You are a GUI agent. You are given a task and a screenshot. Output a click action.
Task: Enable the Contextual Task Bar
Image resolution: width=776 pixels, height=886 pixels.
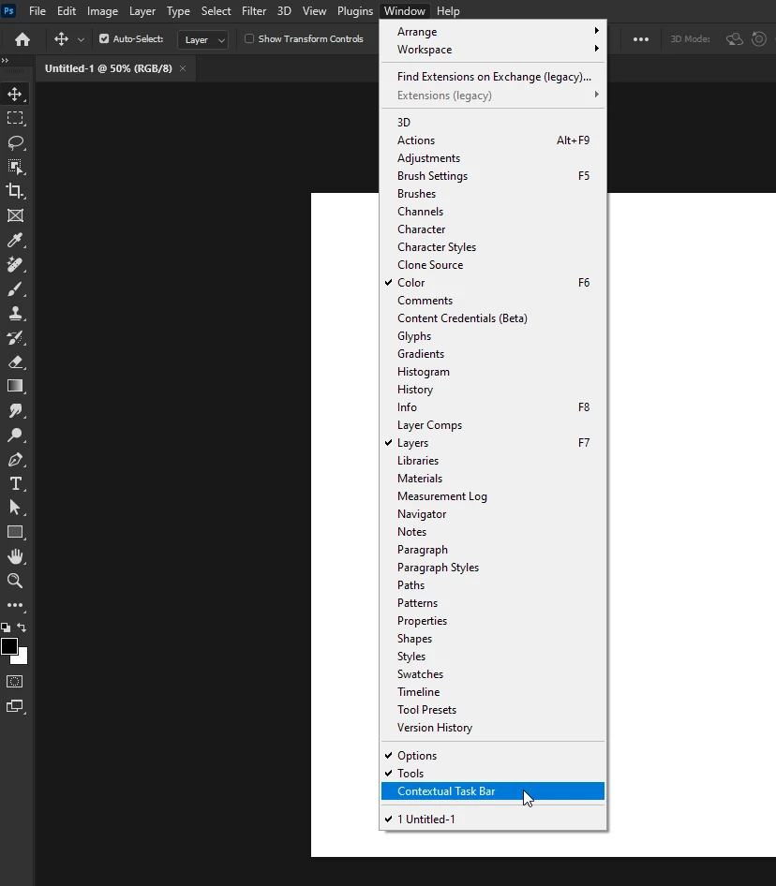point(493,791)
